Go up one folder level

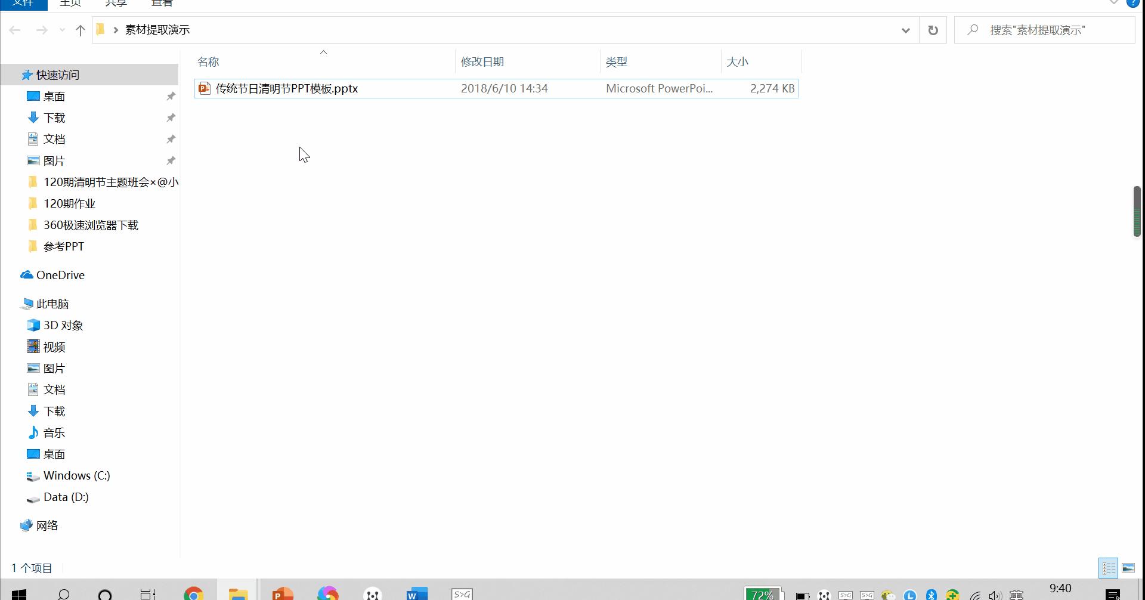(x=81, y=30)
